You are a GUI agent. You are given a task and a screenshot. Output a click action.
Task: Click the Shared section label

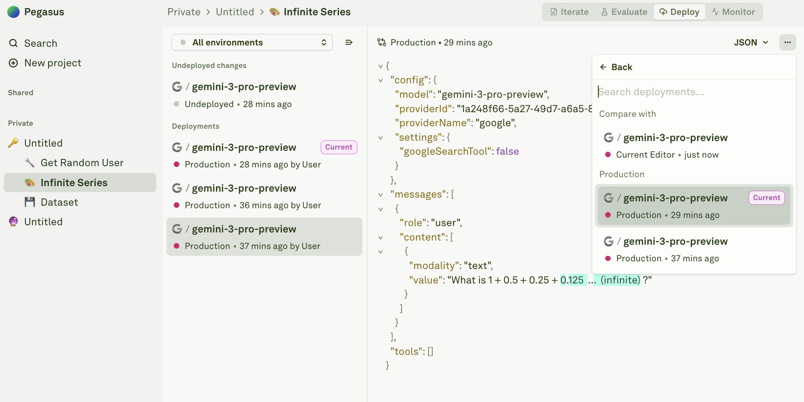point(20,93)
